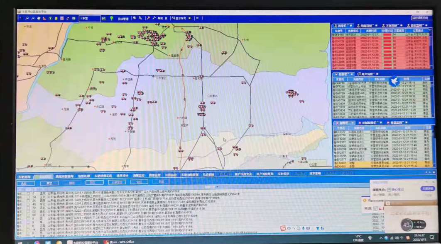The height and width of the screenshot is (244, 441).
Task: Switch to the 违章统计 tab
Action: point(122,176)
